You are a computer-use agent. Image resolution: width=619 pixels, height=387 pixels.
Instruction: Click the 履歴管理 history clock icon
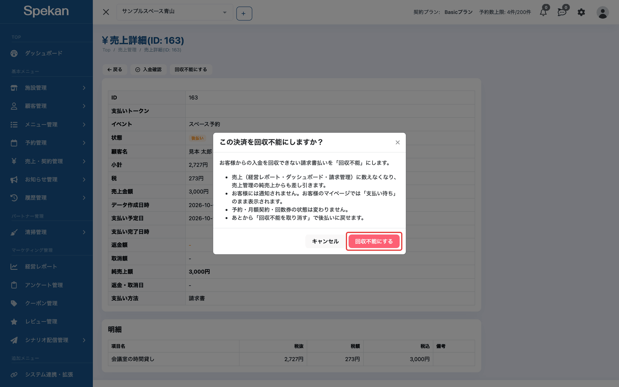point(14,198)
